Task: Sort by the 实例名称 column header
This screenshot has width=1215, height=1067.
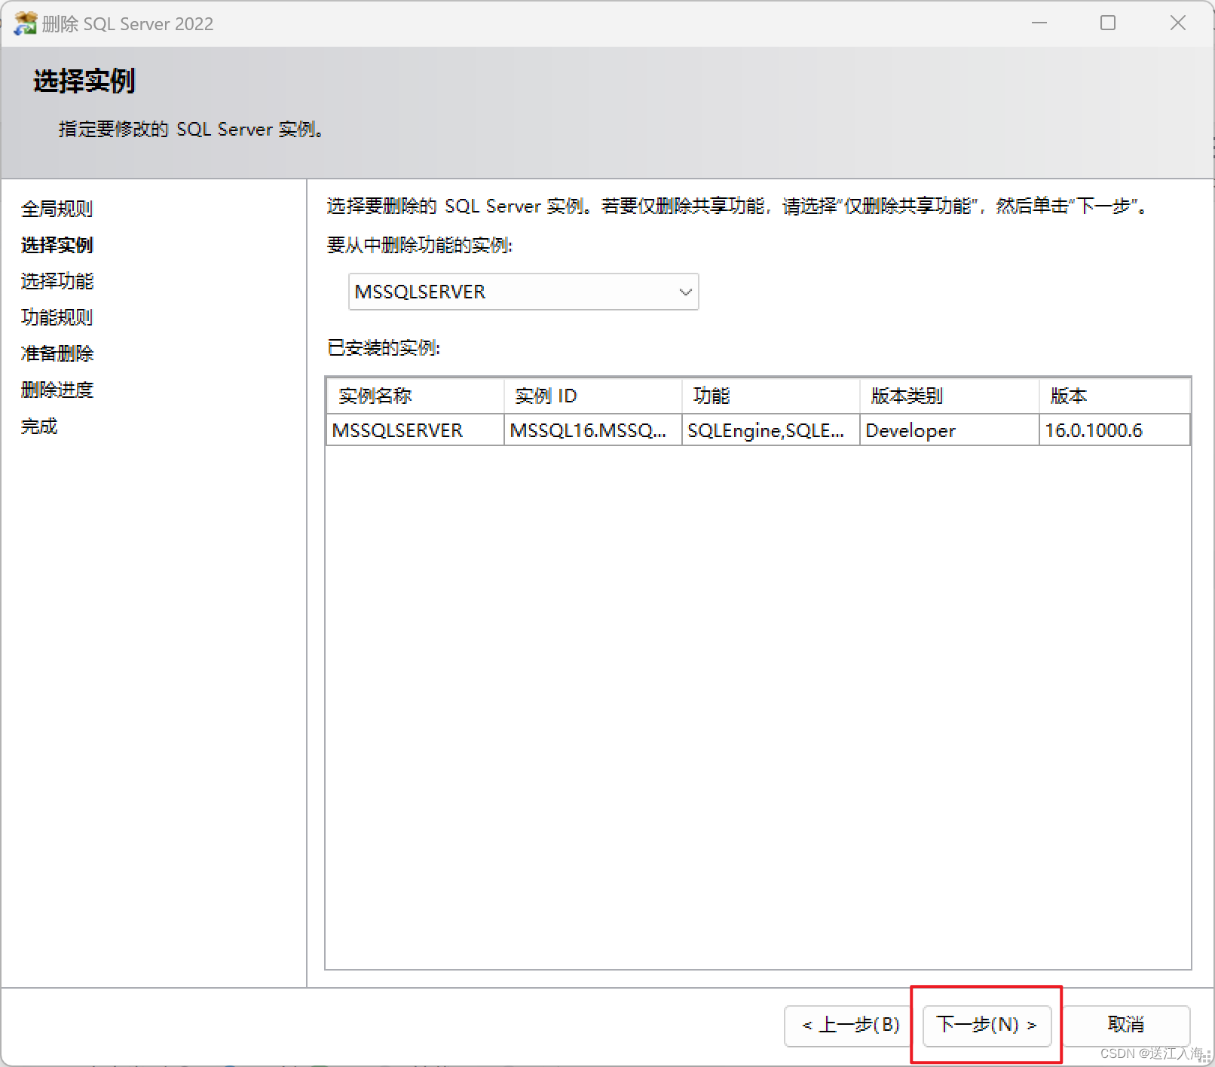Action: 415,396
